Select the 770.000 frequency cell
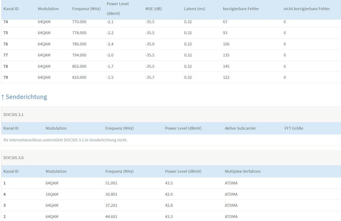Viewport: 341px width, 221px height. pyautogui.click(x=79, y=22)
